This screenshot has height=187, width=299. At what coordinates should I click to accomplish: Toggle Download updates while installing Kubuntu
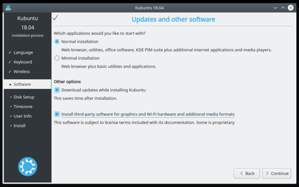click(x=57, y=90)
